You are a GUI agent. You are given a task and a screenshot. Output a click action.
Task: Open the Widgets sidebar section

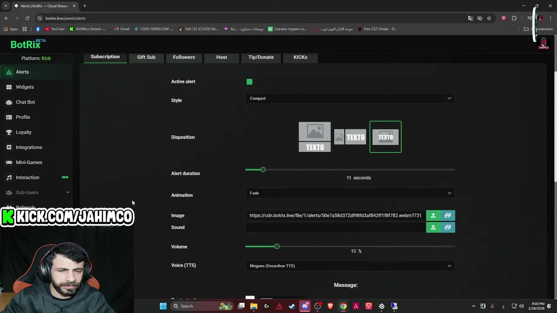(x=37, y=87)
